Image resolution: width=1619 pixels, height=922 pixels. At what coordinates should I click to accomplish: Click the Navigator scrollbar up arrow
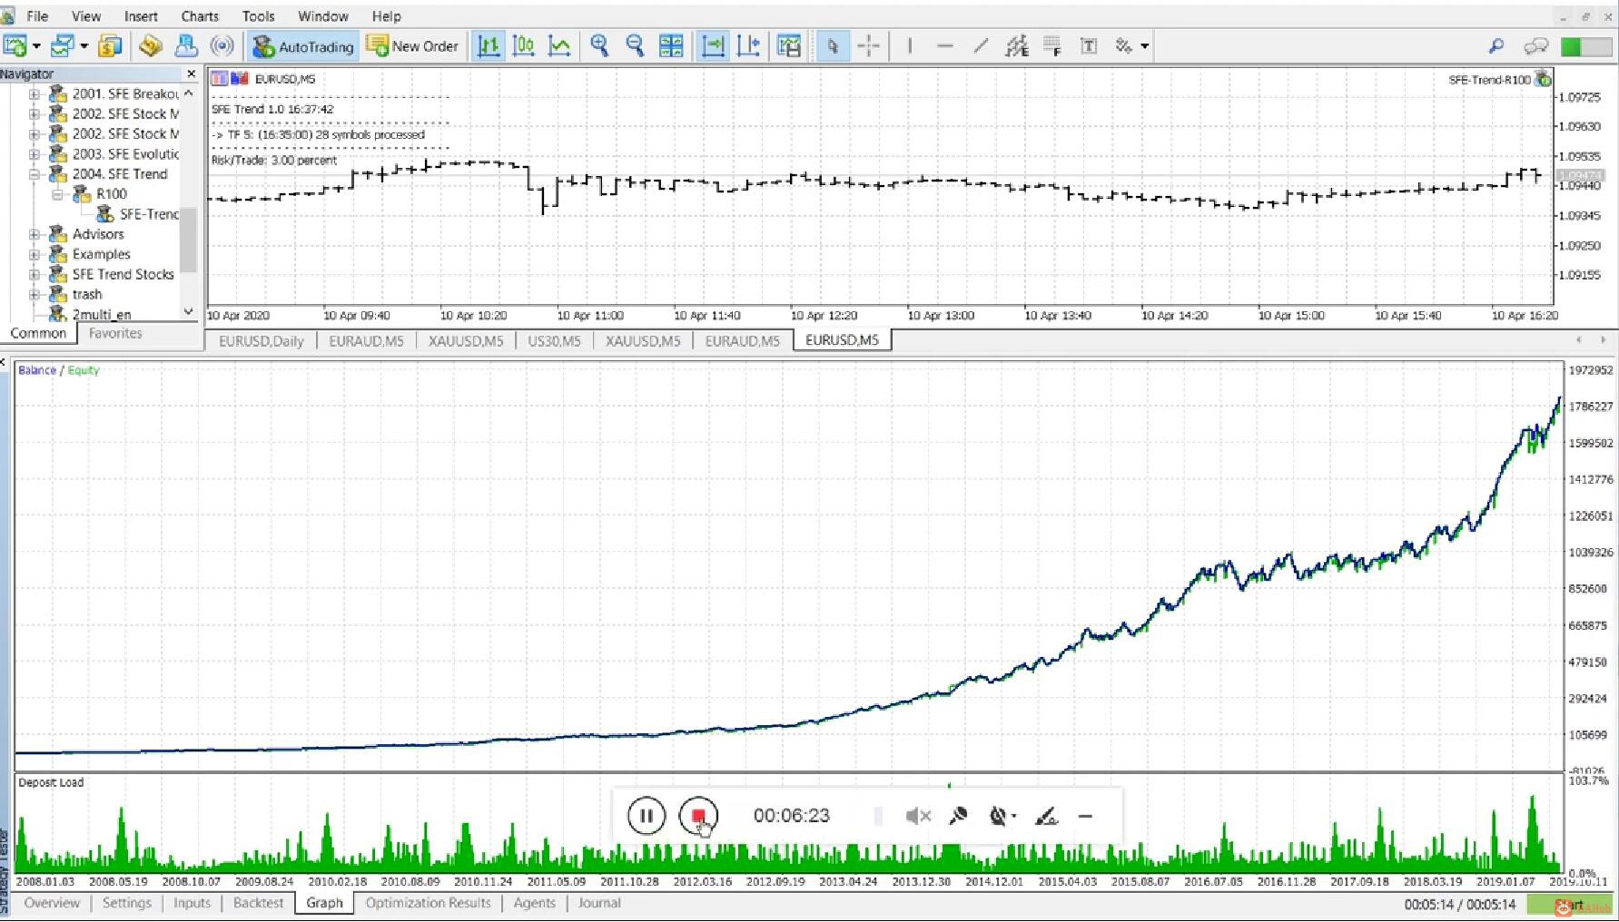pyautogui.click(x=189, y=93)
